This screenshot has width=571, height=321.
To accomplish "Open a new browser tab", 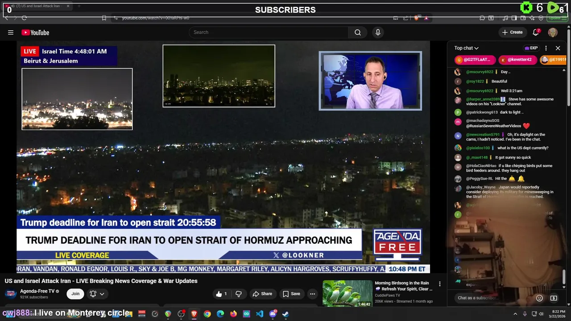I will coord(79,6).
